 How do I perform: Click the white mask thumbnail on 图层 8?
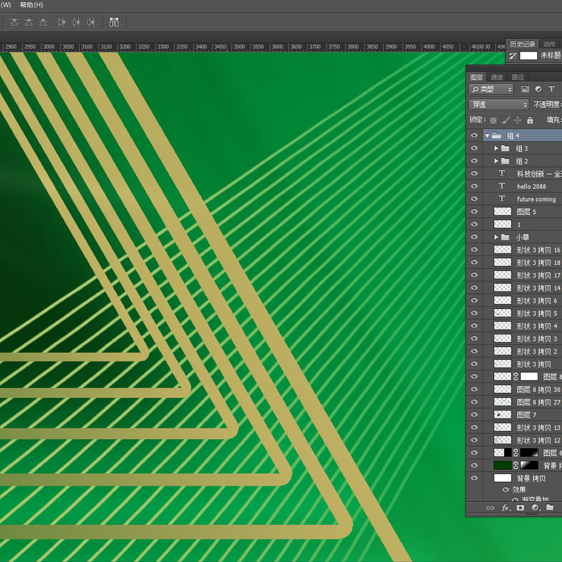pos(530,377)
